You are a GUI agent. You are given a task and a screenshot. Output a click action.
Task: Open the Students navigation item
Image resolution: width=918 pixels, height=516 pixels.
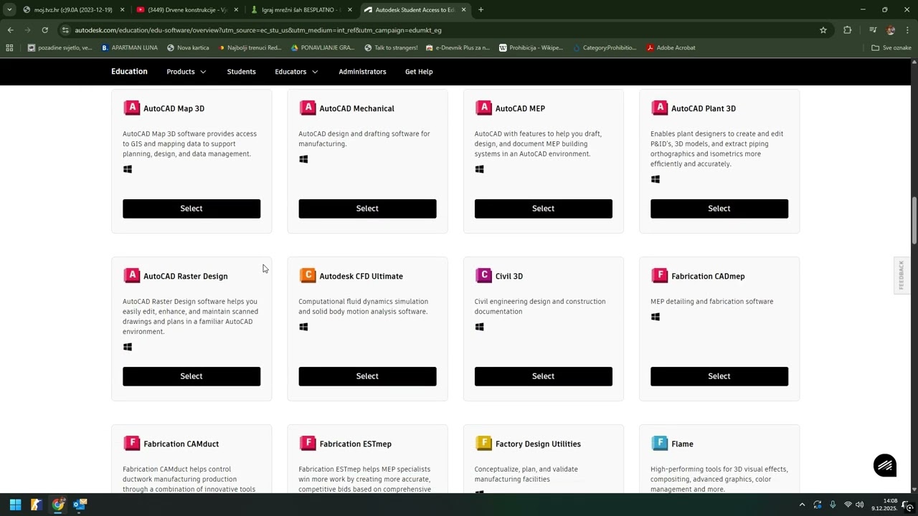(x=241, y=72)
